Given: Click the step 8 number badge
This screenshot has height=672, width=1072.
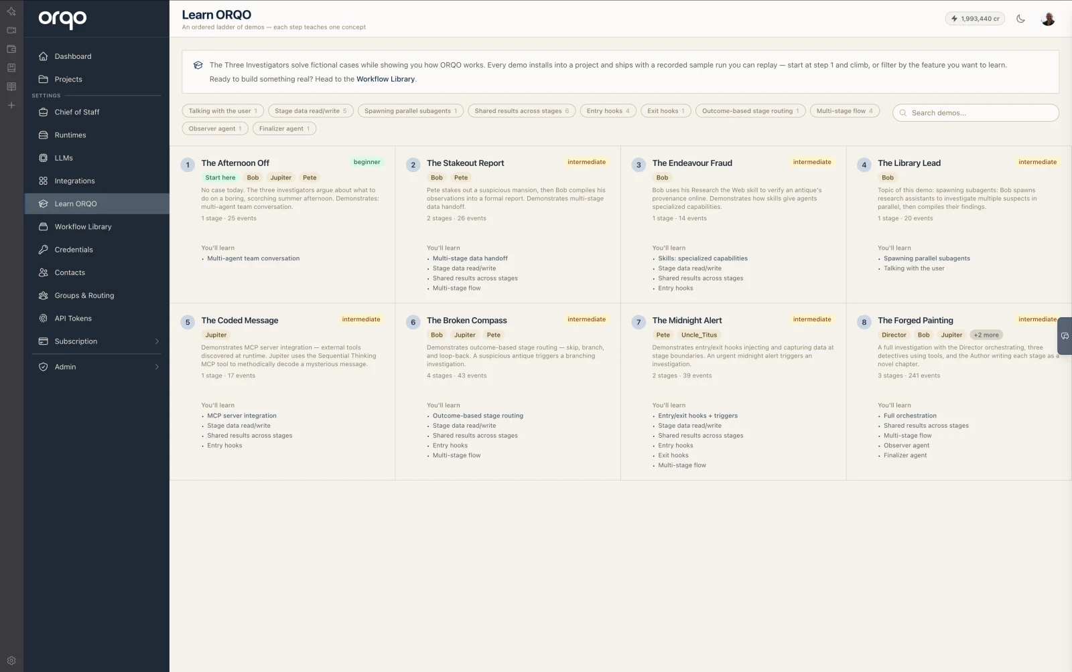Looking at the screenshot, I should click(x=864, y=322).
